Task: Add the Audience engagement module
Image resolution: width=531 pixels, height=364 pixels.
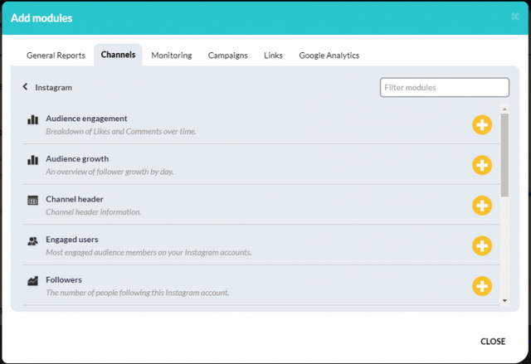Action: coord(482,125)
